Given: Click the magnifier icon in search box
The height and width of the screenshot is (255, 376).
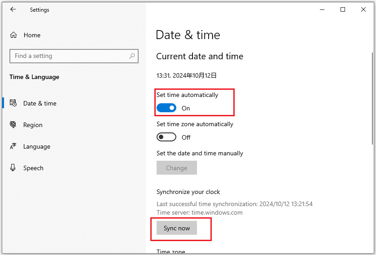Looking at the screenshot, I should [x=132, y=56].
